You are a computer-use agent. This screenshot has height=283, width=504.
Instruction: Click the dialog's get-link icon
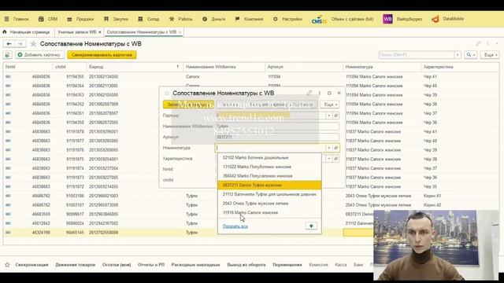pos(309,93)
